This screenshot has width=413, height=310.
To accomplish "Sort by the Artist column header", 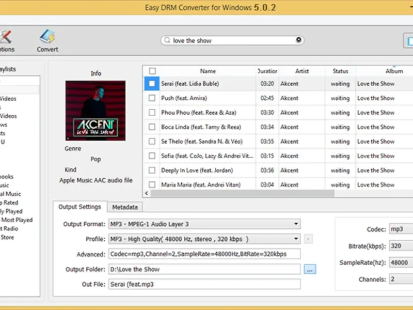I will [302, 71].
